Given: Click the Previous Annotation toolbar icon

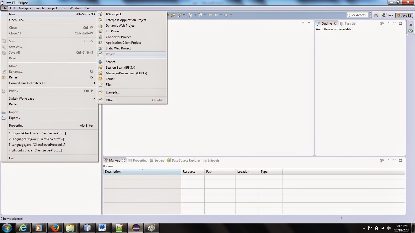Looking at the screenshot, I should pyautogui.click(x=200, y=15).
